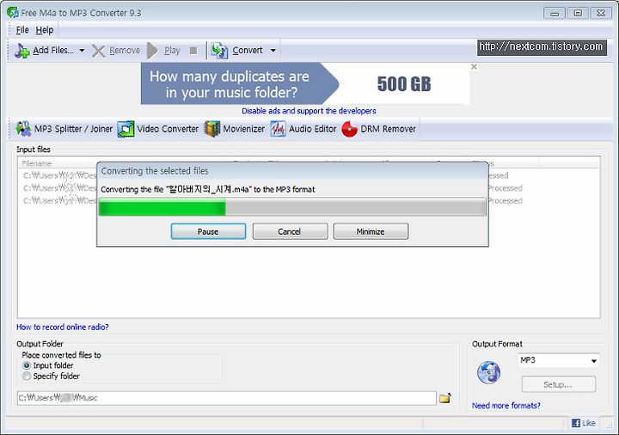The width and height of the screenshot is (619, 435).
Task: Expand the Add Files dropdown arrow
Action: 82,51
